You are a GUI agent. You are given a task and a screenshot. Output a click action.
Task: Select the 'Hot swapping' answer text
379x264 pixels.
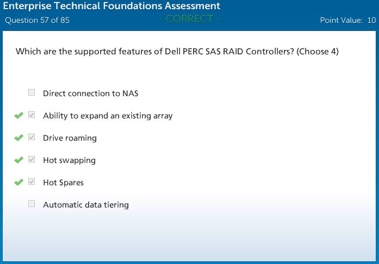pyautogui.click(x=69, y=160)
